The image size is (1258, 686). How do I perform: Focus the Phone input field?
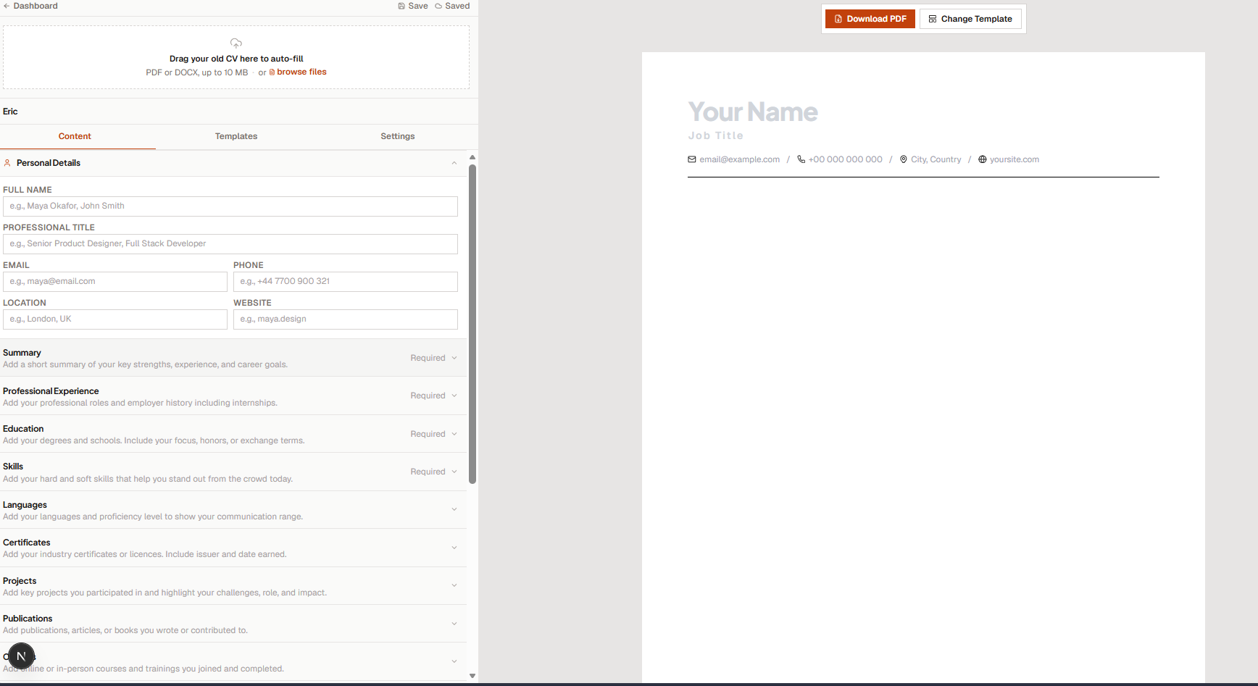pos(346,282)
